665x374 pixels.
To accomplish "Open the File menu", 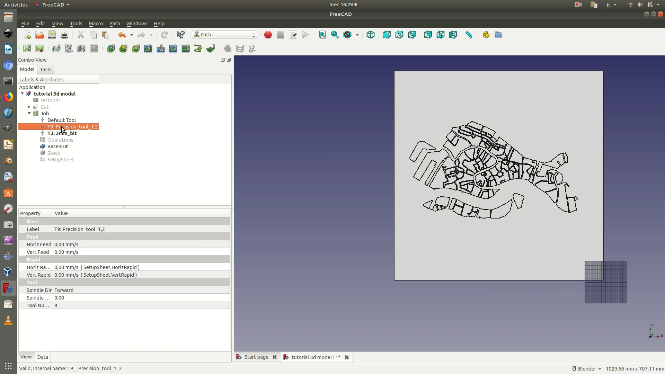I will [x=25, y=24].
